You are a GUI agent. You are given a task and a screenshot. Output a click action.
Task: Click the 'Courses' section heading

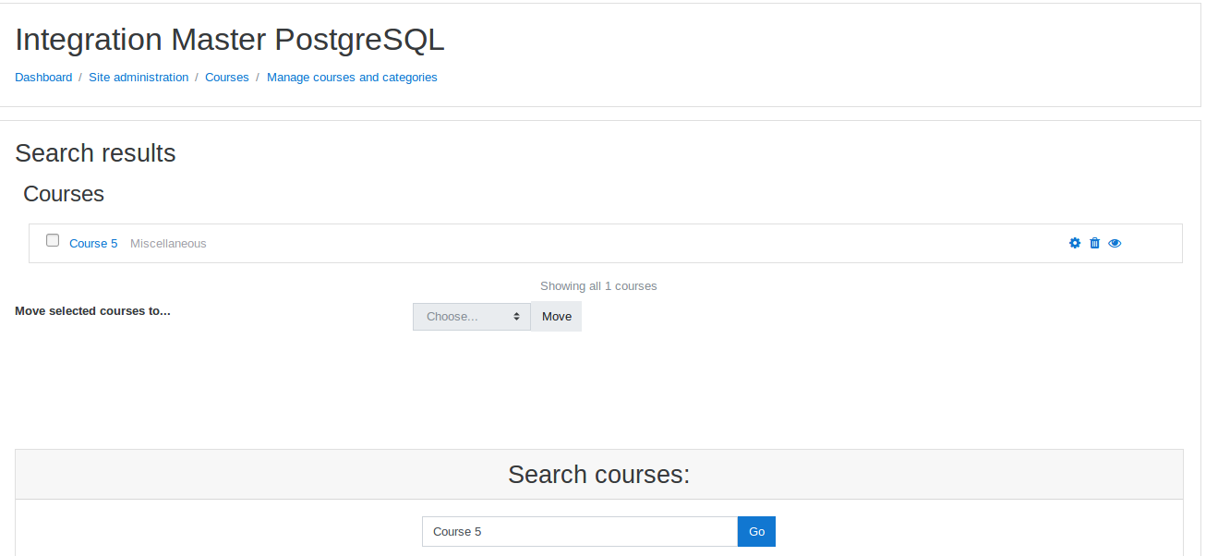coord(64,194)
